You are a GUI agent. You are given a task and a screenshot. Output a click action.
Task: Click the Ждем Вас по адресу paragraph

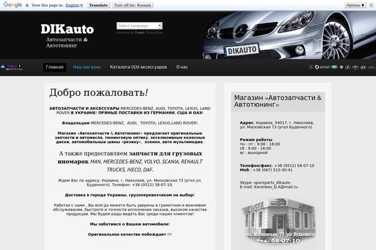pos(130,182)
